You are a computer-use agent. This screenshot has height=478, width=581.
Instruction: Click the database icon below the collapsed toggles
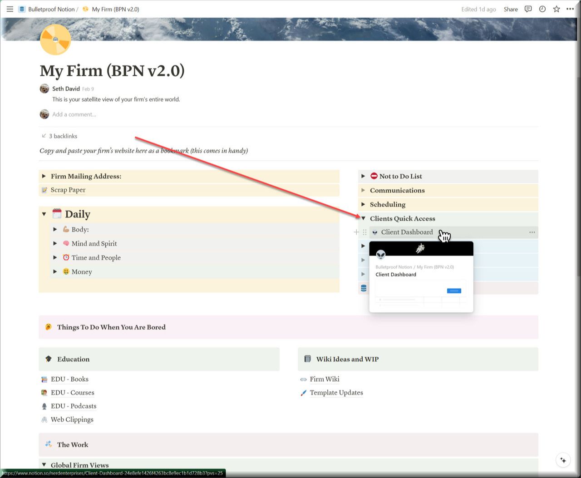pos(364,288)
